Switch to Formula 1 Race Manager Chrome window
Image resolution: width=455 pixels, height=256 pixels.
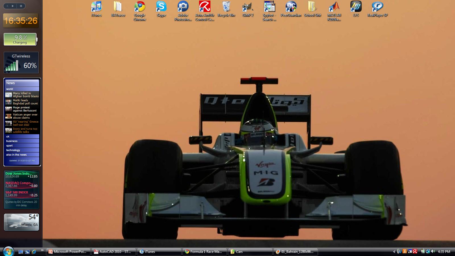(x=205, y=252)
